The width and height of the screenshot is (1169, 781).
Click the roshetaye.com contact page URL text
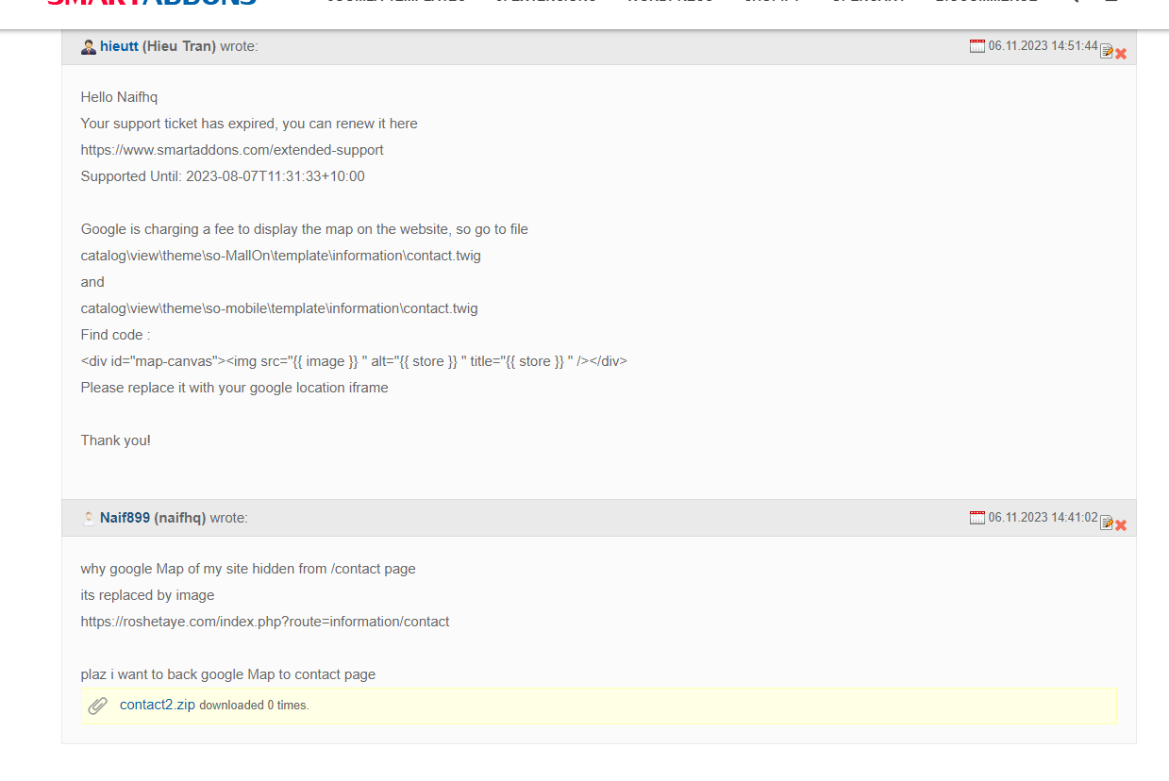point(265,622)
